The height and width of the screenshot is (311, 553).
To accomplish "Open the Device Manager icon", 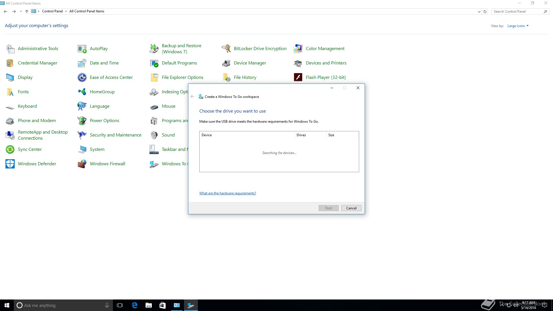I will pos(226,63).
